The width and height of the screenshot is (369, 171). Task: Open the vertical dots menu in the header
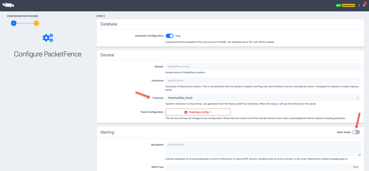[x=359, y=6]
